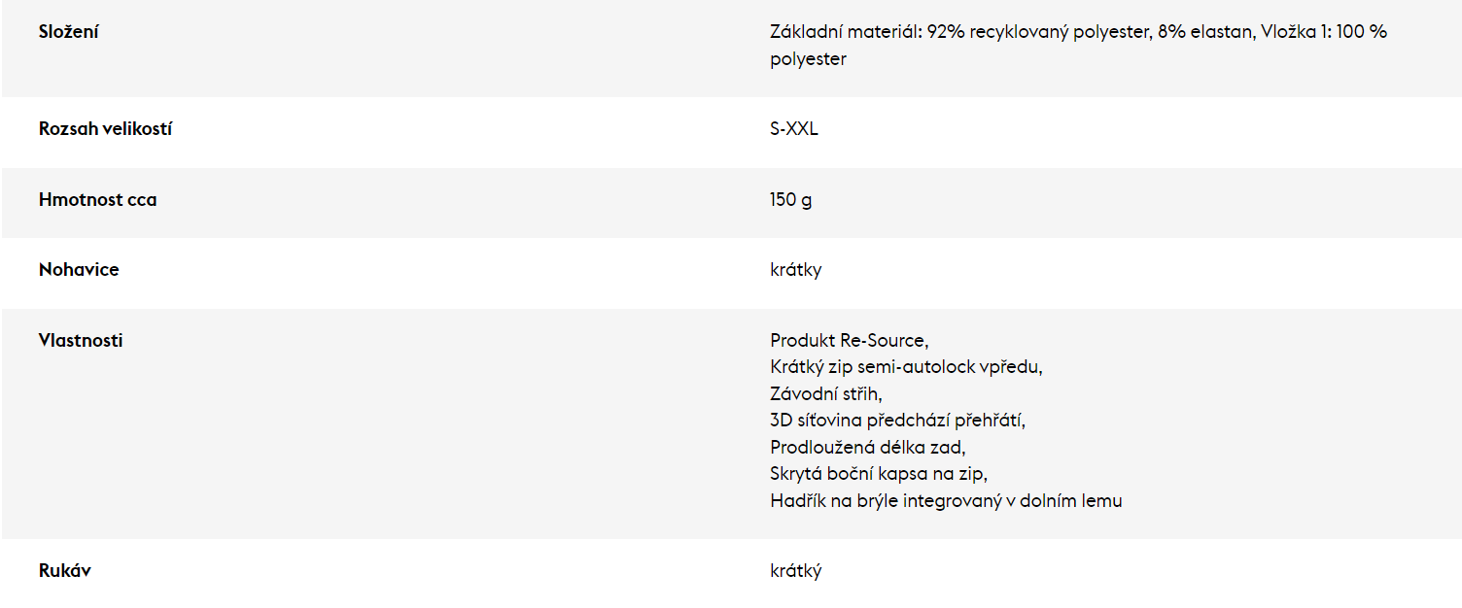
Task: Click the Nohavice row label
Action: 79,270
